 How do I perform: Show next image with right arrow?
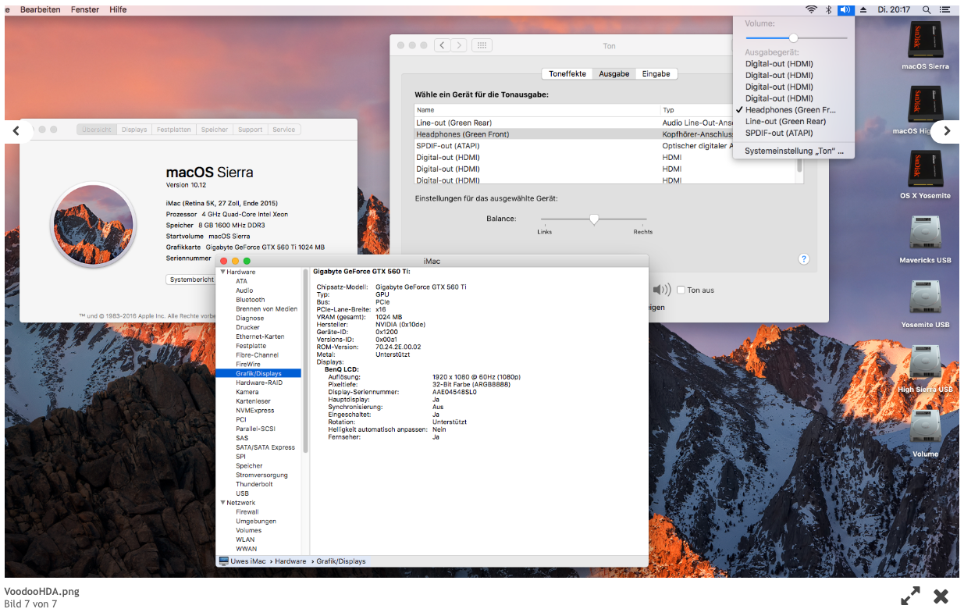click(x=947, y=131)
